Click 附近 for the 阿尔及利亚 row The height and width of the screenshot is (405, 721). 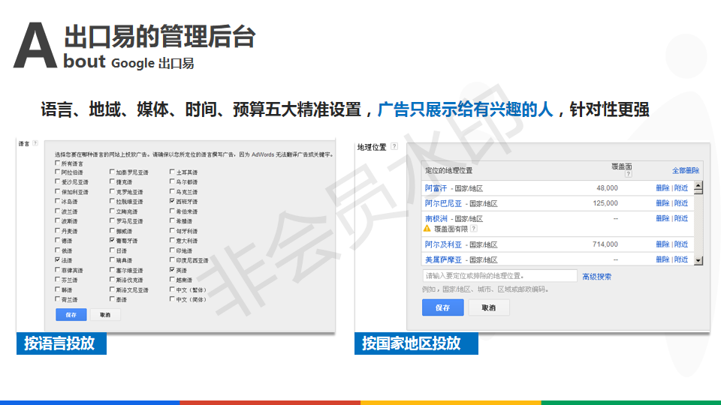680,244
